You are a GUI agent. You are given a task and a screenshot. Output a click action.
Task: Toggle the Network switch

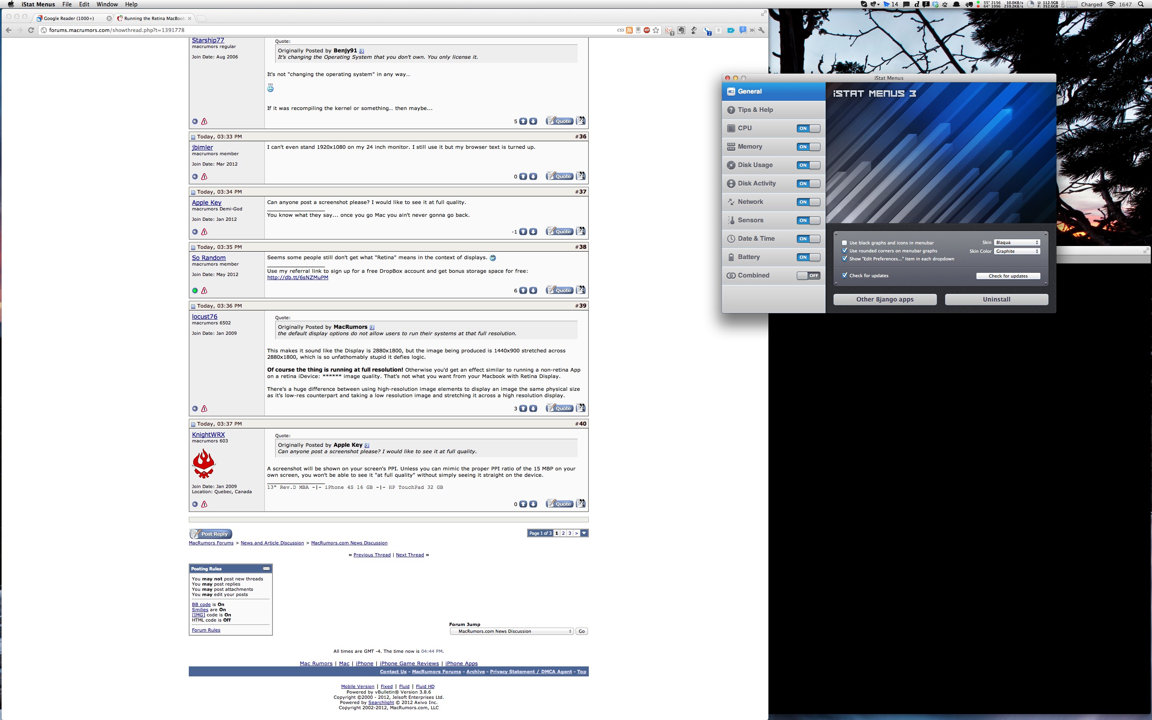[x=808, y=202]
